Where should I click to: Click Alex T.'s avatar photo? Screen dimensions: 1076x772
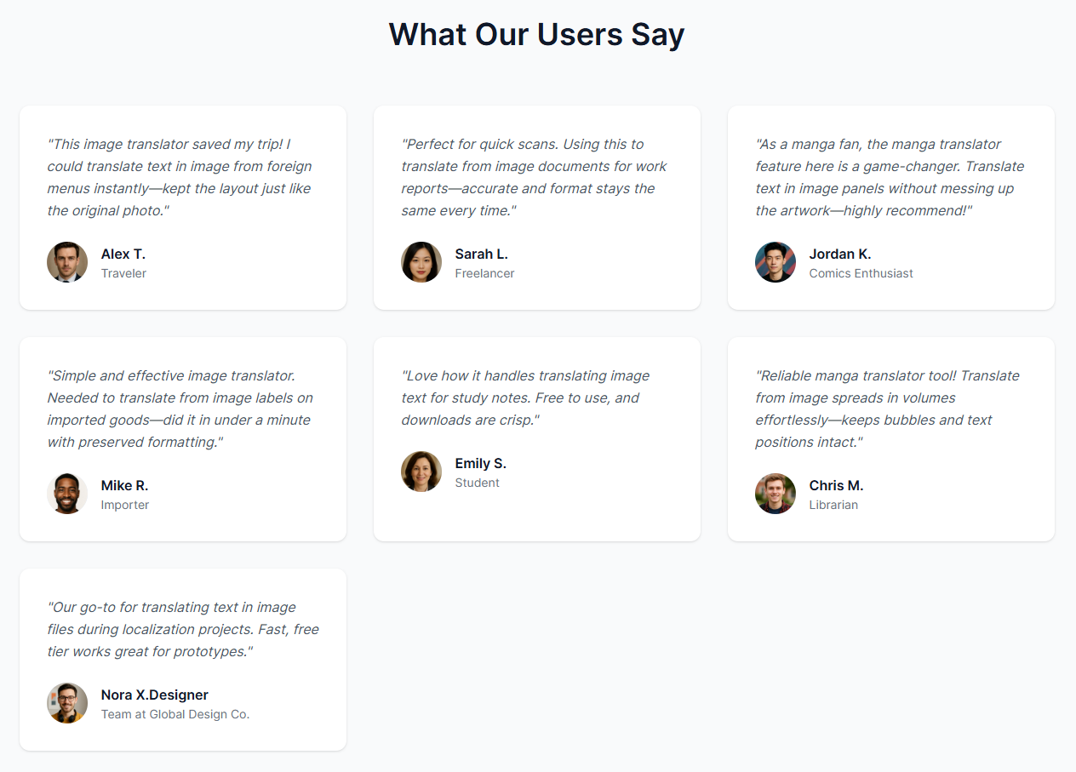tap(67, 262)
